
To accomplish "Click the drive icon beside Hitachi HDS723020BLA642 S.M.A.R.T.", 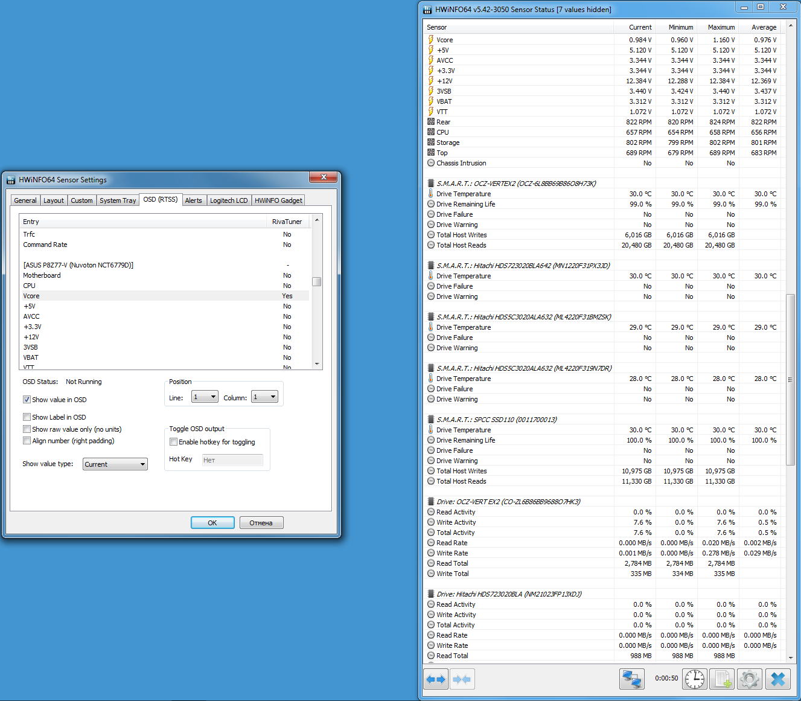I will pyautogui.click(x=431, y=266).
